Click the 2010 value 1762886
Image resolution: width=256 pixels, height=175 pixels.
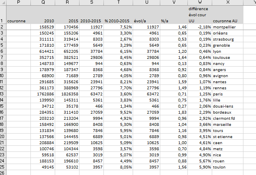43,94
